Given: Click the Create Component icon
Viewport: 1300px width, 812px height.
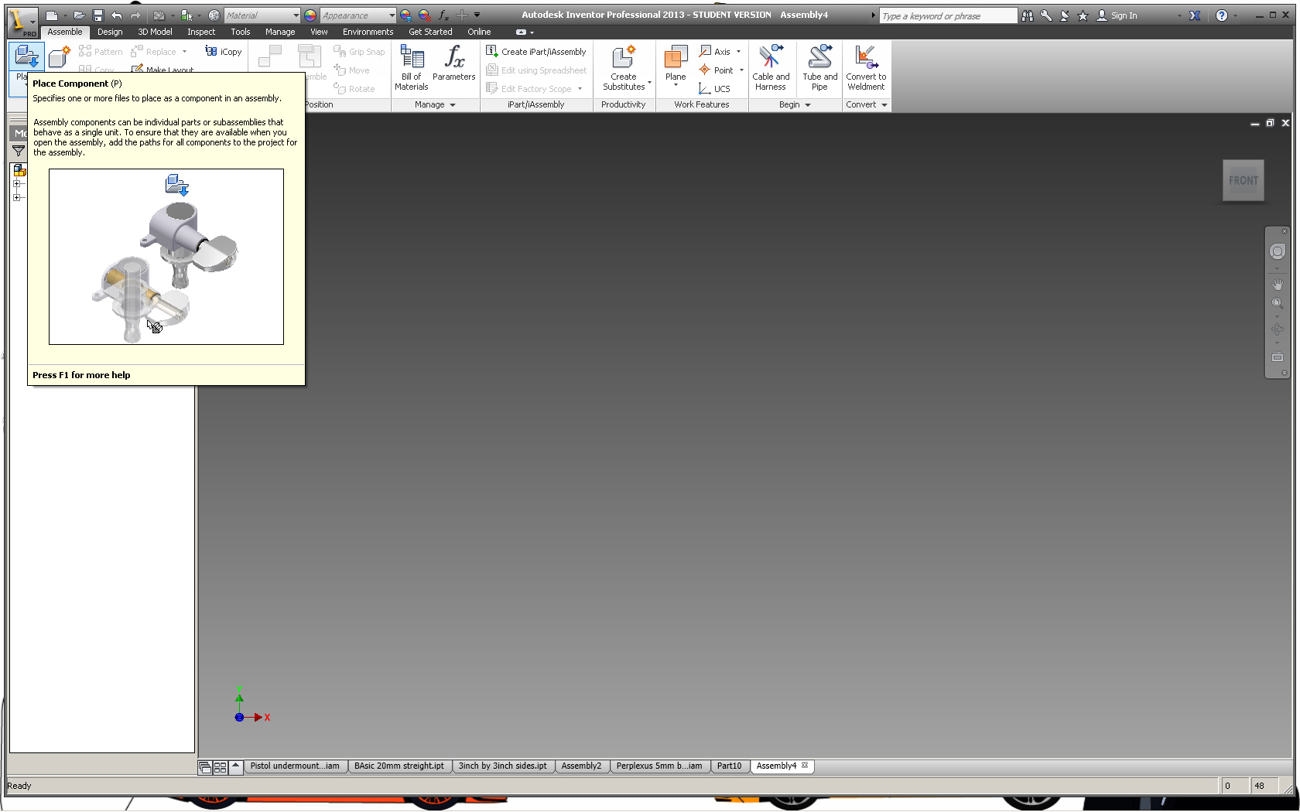Looking at the screenshot, I should pyautogui.click(x=59, y=57).
